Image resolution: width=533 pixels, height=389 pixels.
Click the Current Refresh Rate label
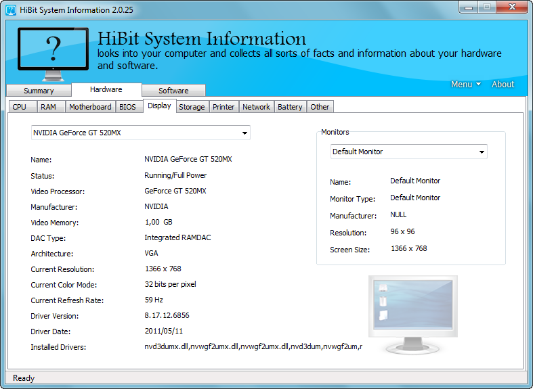[67, 300]
